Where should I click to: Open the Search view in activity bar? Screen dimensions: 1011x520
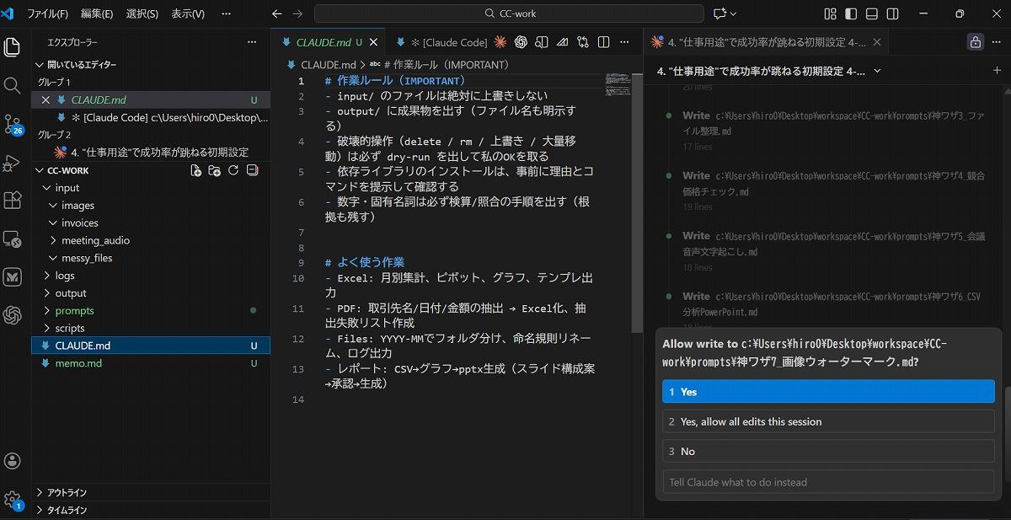[x=13, y=86]
